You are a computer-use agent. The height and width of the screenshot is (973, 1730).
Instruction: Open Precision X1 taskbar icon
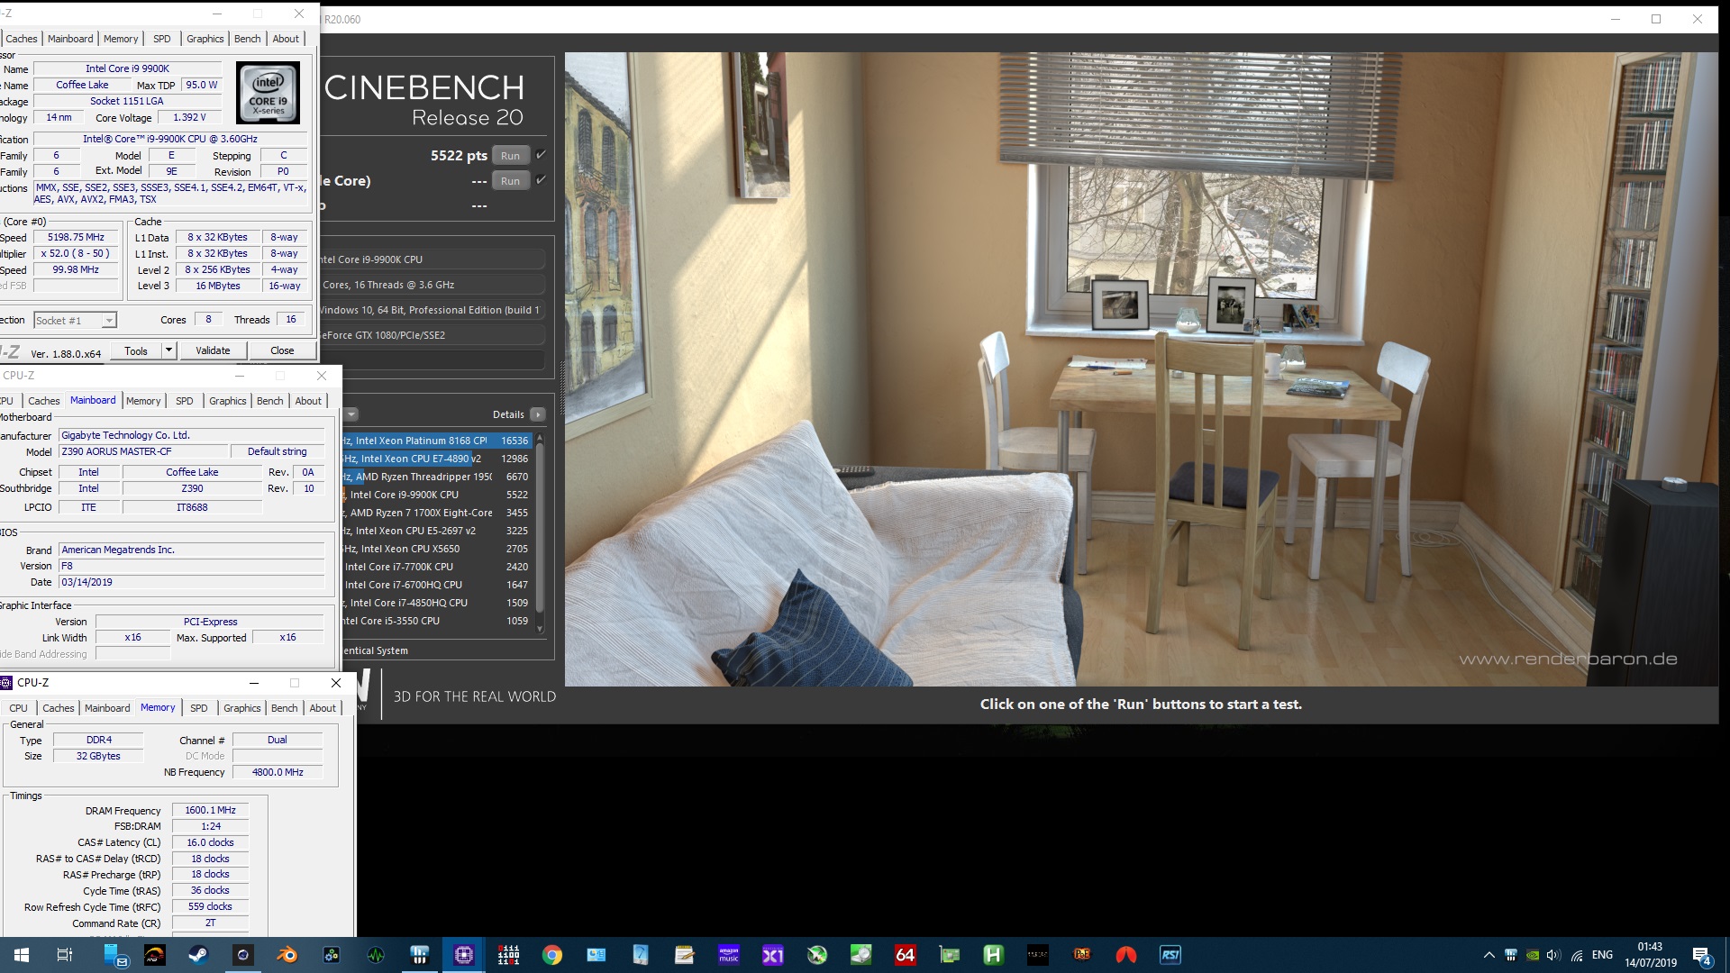(x=773, y=955)
